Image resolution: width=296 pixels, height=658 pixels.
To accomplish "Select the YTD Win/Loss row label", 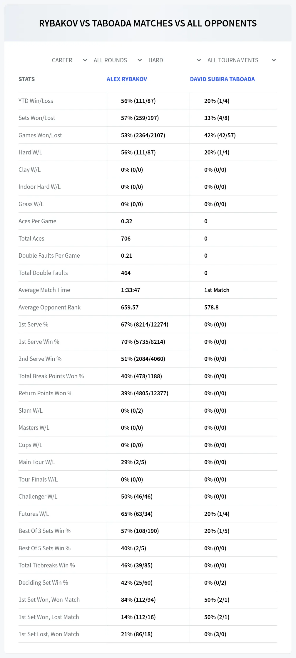I will coord(36,101).
